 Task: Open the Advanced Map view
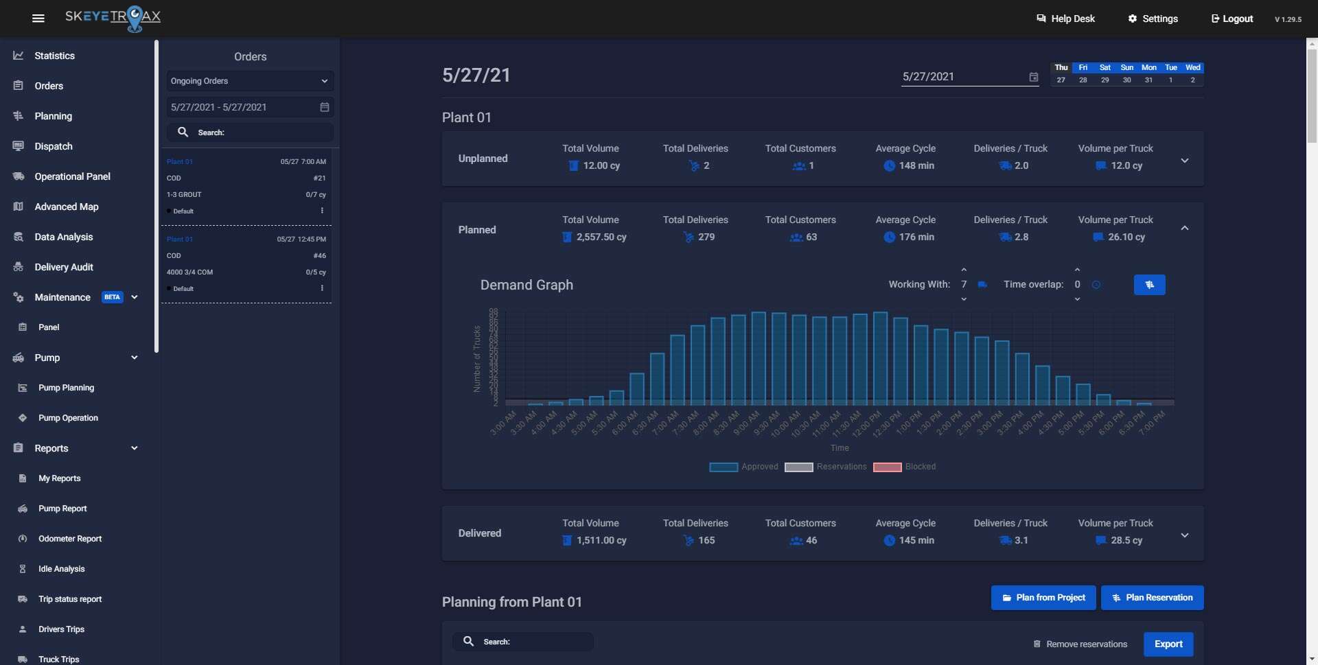coord(66,207)
